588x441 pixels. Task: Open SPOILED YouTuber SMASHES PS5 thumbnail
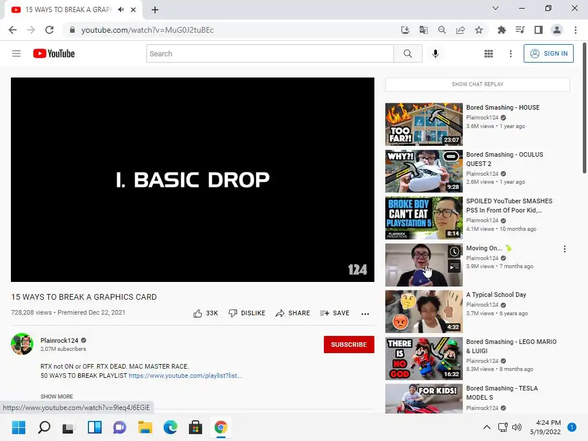pos(424,218)
